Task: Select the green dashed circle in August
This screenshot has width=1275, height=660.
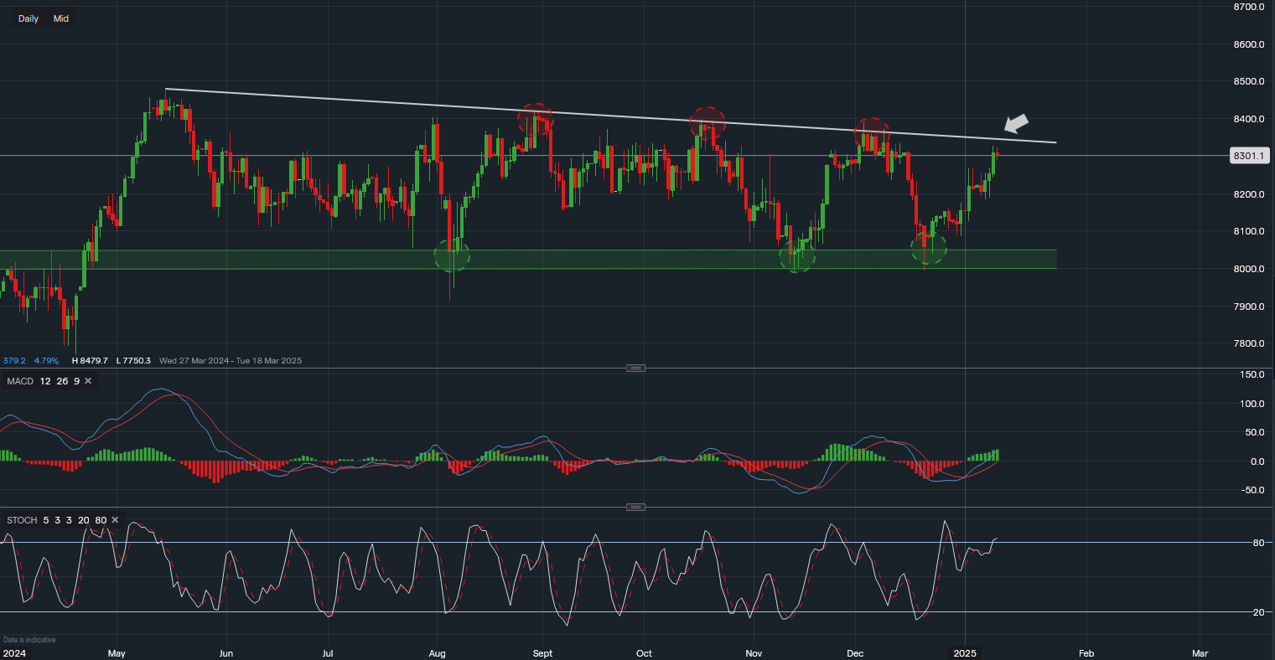Action: [452, 255]
